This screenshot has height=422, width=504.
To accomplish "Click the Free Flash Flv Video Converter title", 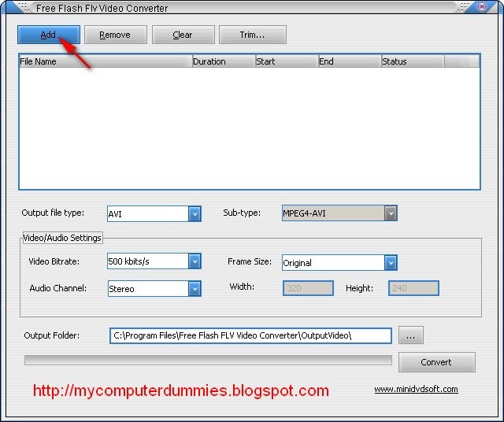I will click(x=102, y=8).
